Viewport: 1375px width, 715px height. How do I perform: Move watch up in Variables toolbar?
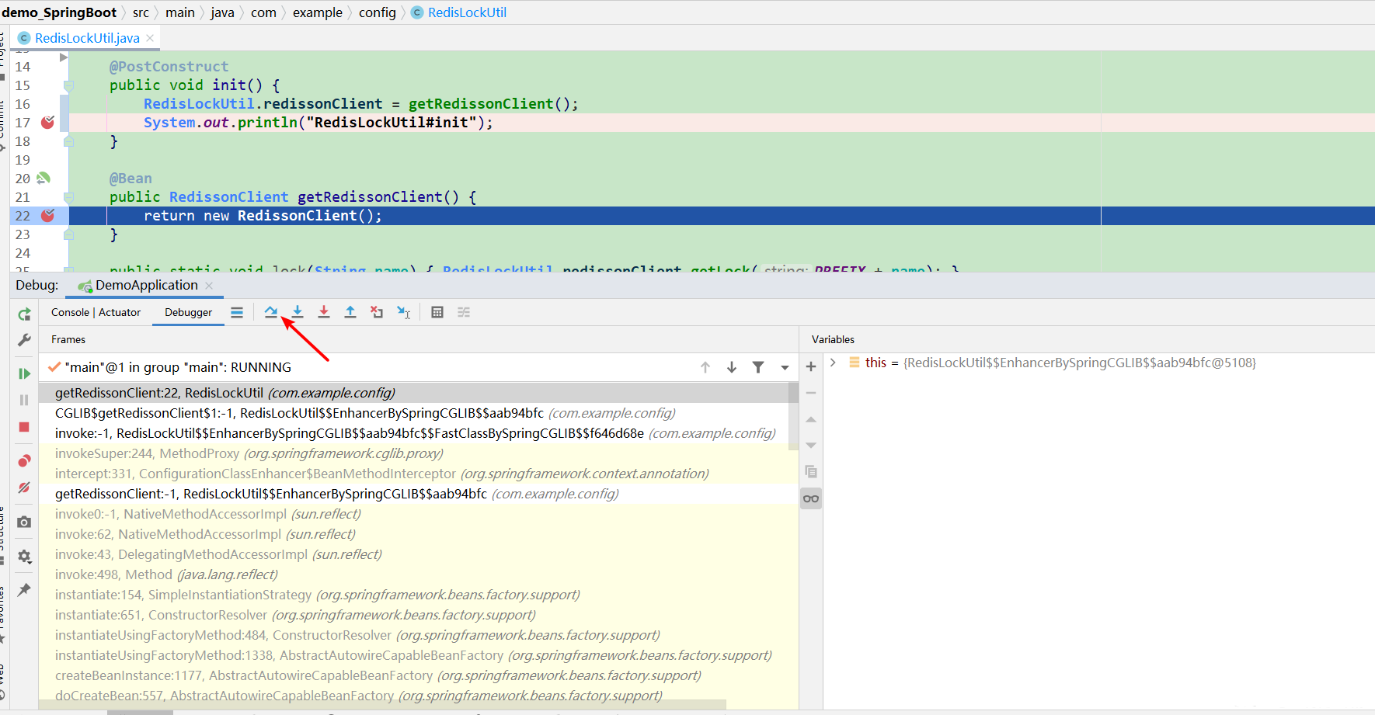[811, 419]
